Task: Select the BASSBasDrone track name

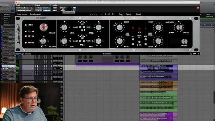Action: click(8, 66)
